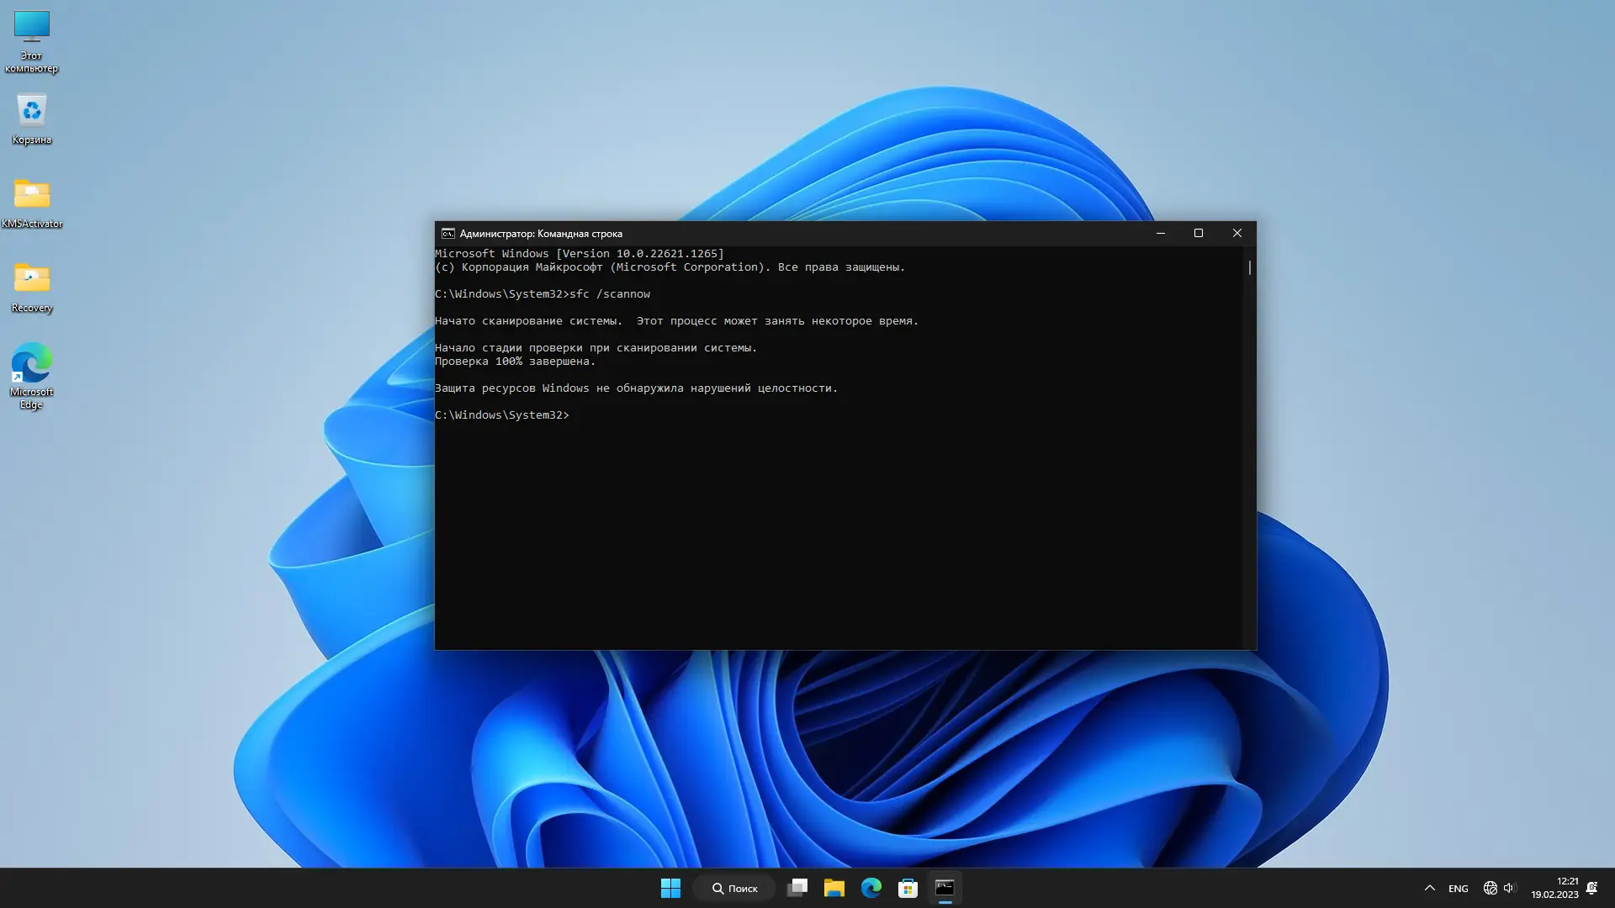This screenshot has width=1615, height=908.
Task: Open the Этот компьютер desktop icon
Action: 31,40
